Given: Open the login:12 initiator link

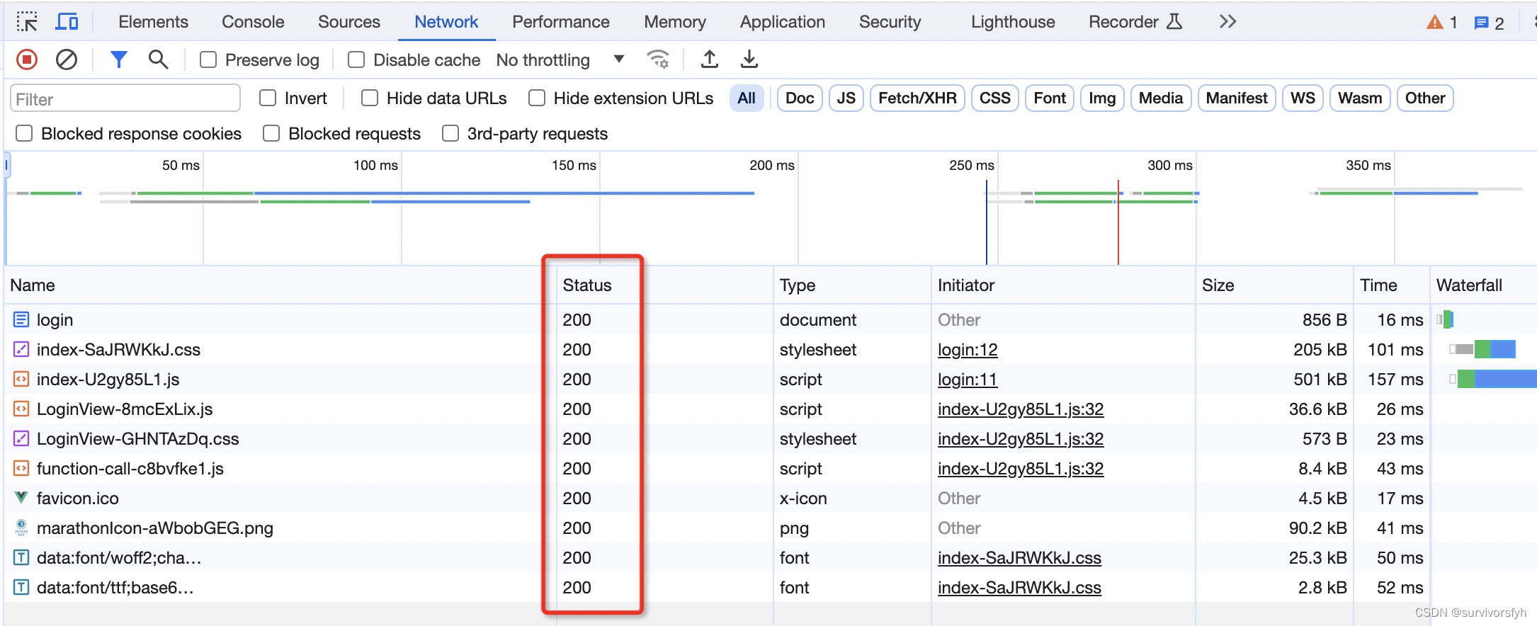Looking at the screenshot, I should [968, 350].
